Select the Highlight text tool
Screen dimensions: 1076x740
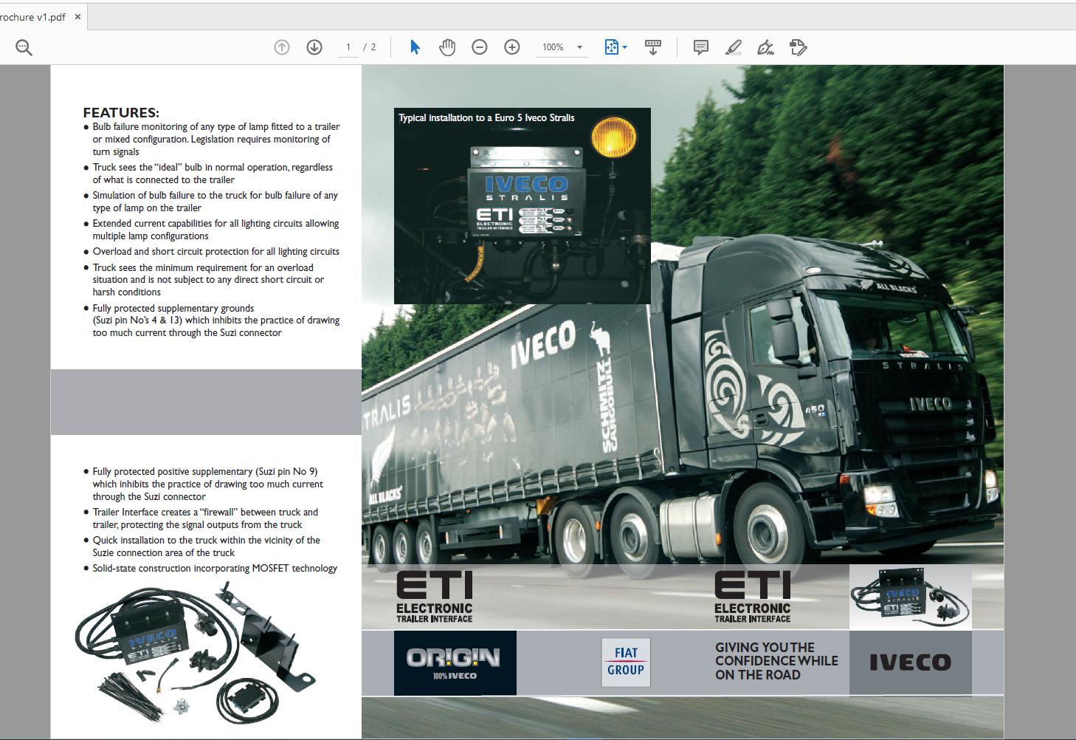click(732, 47)
